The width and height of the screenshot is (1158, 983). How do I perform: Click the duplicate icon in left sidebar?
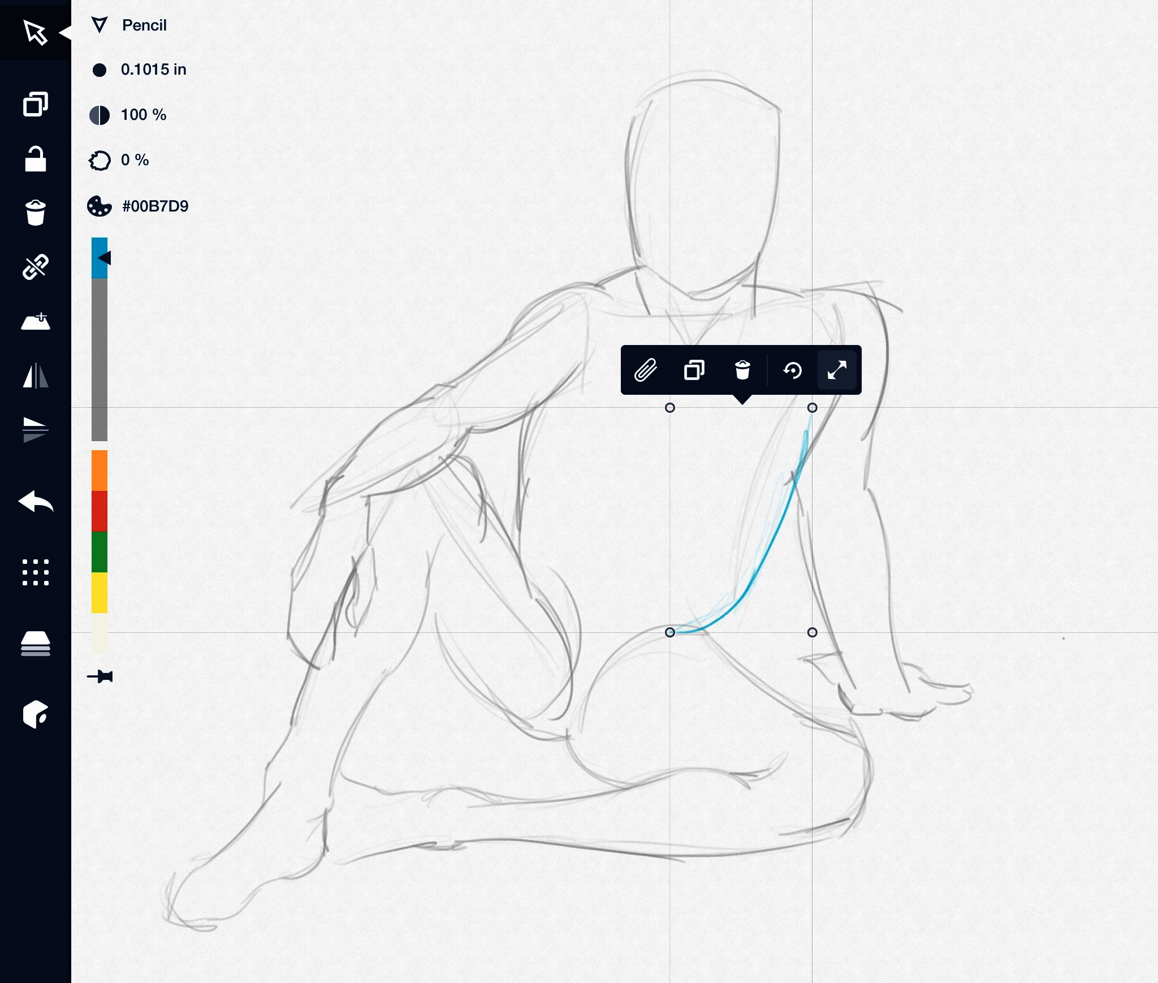tap(35, 104)
